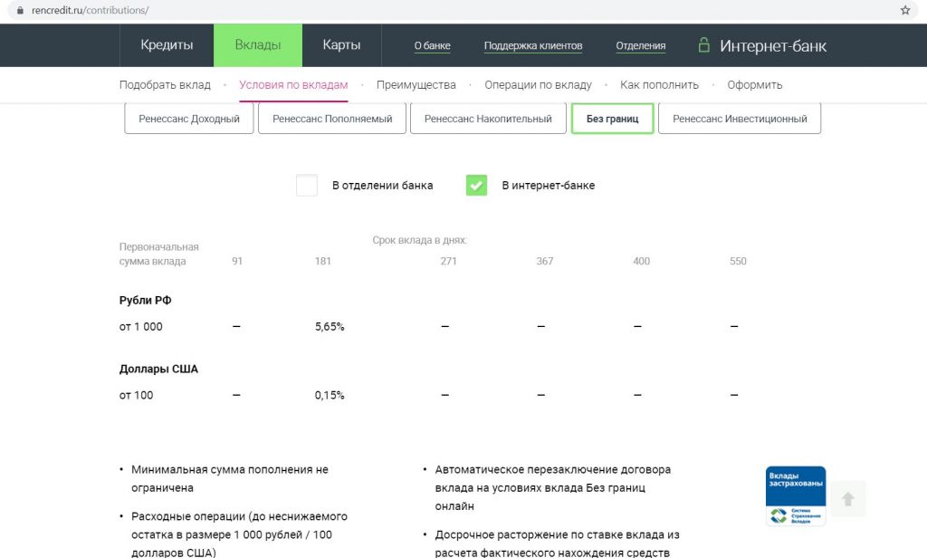Click the 5,65% rate for rubles

pyautogui.click(x=330, y=327)
